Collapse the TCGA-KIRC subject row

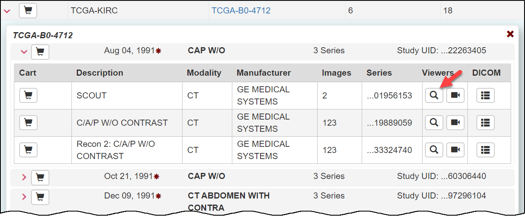(x=7, y=11)
